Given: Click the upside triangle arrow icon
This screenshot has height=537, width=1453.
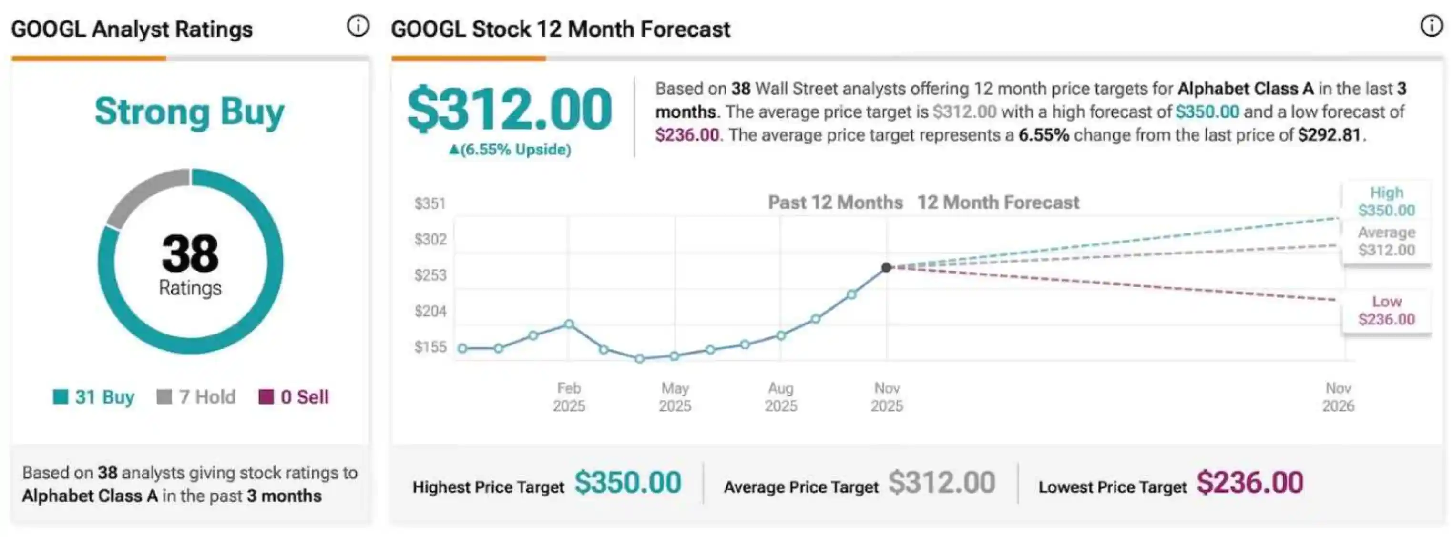Looking at the screenshot, I should click(453, 150).
